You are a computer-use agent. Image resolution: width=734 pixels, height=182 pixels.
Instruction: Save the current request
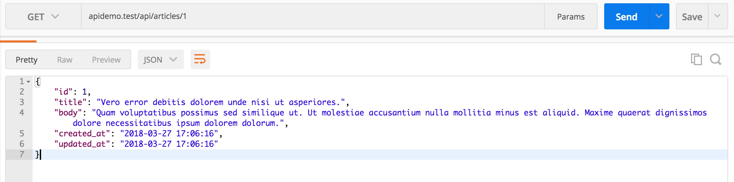point(692,17)
